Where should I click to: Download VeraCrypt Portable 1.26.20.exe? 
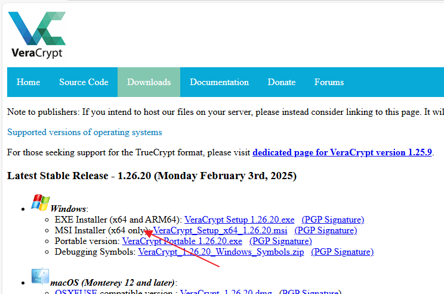point(182,241)
